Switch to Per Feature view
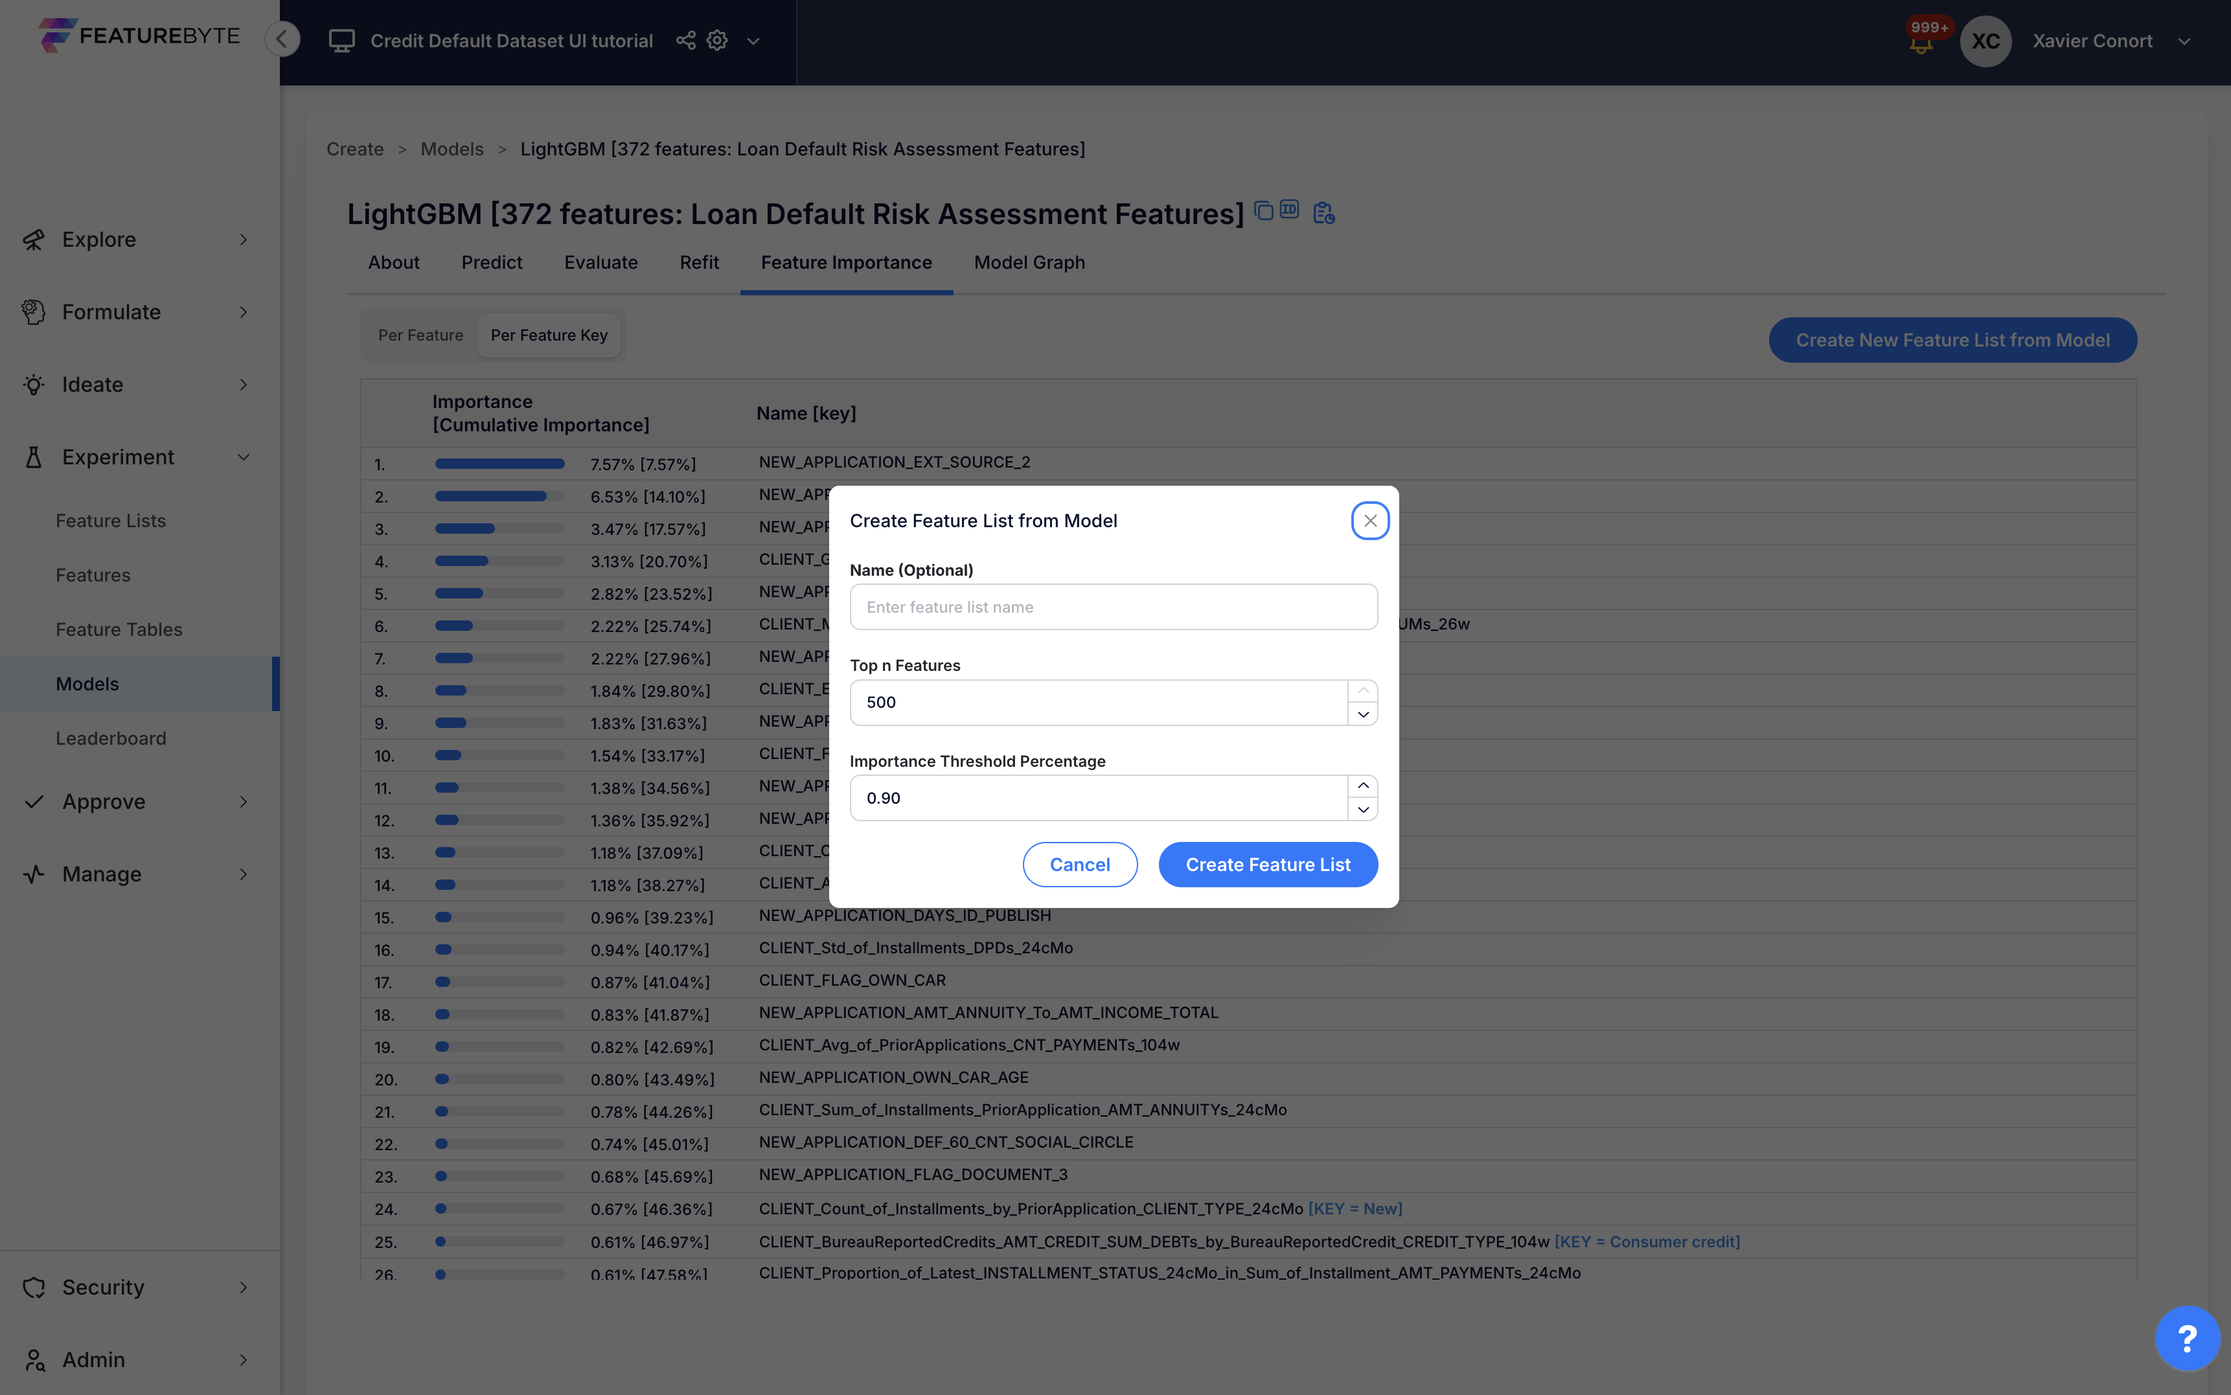The image size is (2231, 1395). [420, 335]
